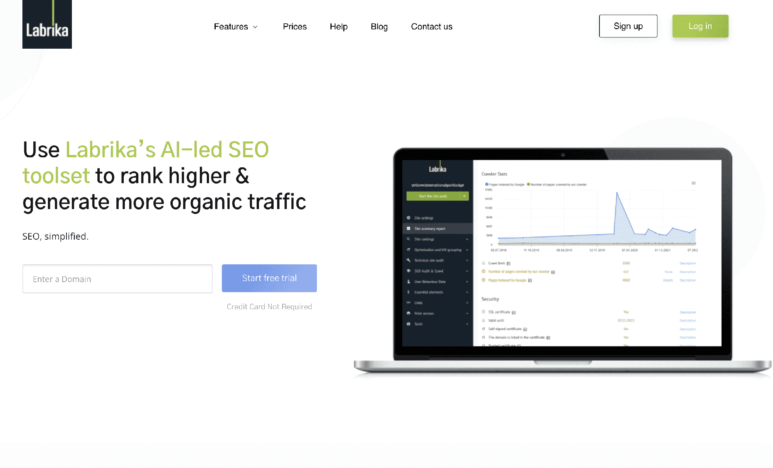
Task: Open the Prices menu item
Action: tap(295, 27)
